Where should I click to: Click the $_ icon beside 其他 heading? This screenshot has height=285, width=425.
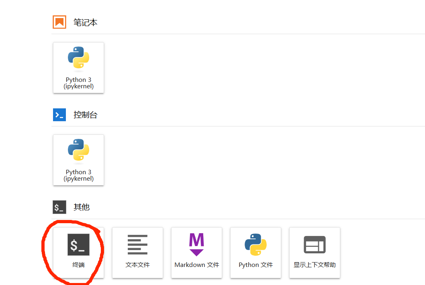click(59, 207)
